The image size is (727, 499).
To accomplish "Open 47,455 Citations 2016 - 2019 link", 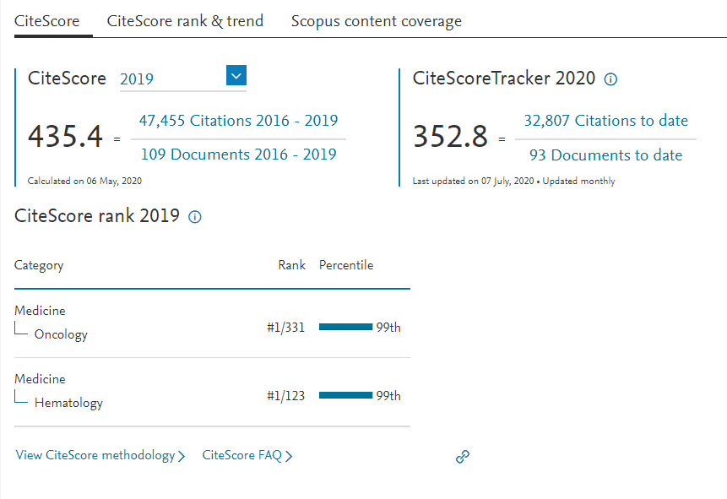I will [238, 121].
